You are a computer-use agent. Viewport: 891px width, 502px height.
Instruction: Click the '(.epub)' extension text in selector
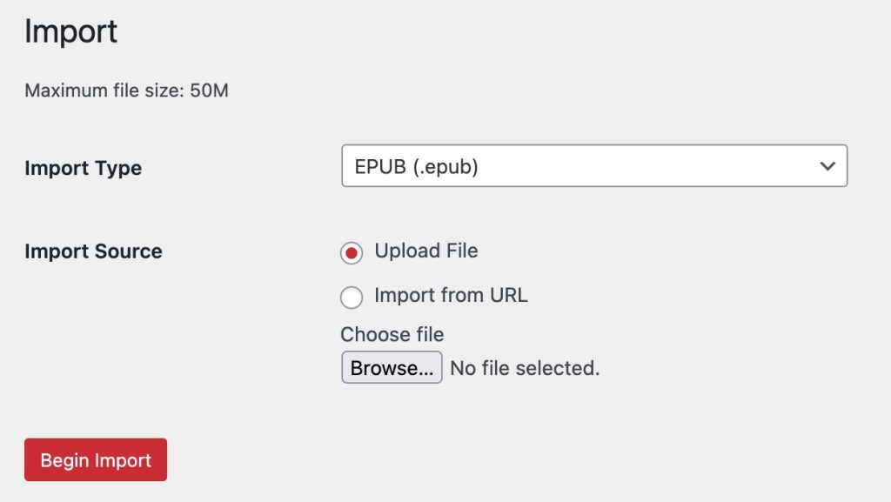pos(445,166)
